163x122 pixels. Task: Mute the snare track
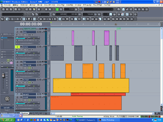click(x=17, y=50)
